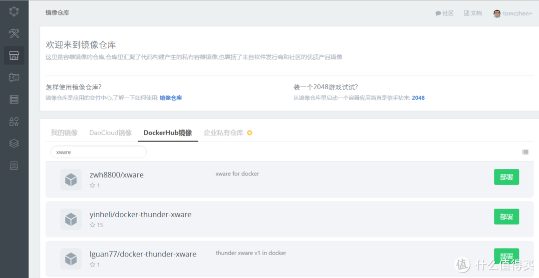
Task: Click the 镜像仓库 page title
Action: pos(57,12)
